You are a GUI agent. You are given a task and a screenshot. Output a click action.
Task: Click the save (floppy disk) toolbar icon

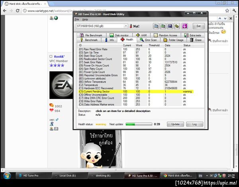click(170, 26)
